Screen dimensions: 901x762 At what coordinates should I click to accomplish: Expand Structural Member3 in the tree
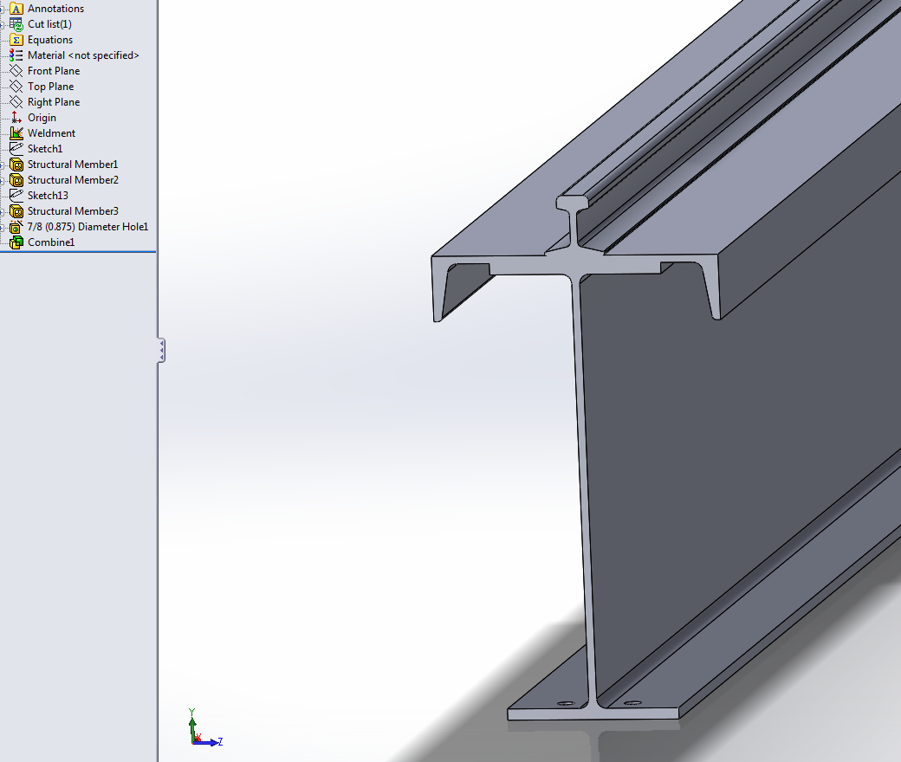3,210
